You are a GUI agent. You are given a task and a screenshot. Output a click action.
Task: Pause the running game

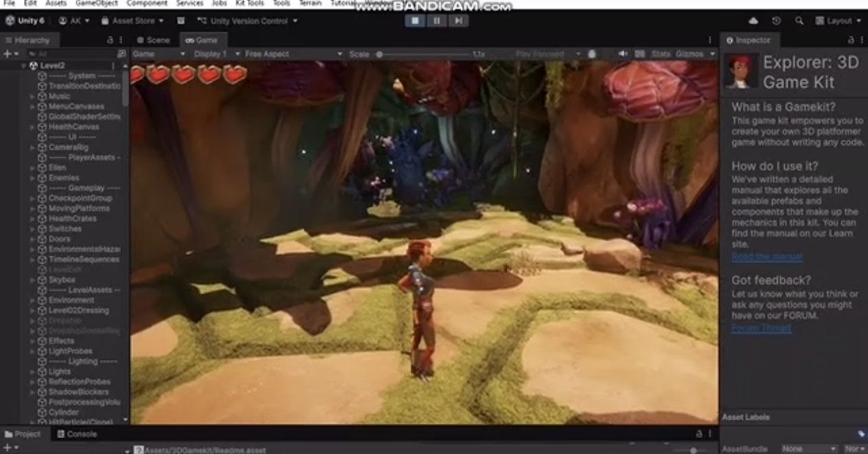pos(436,21)
